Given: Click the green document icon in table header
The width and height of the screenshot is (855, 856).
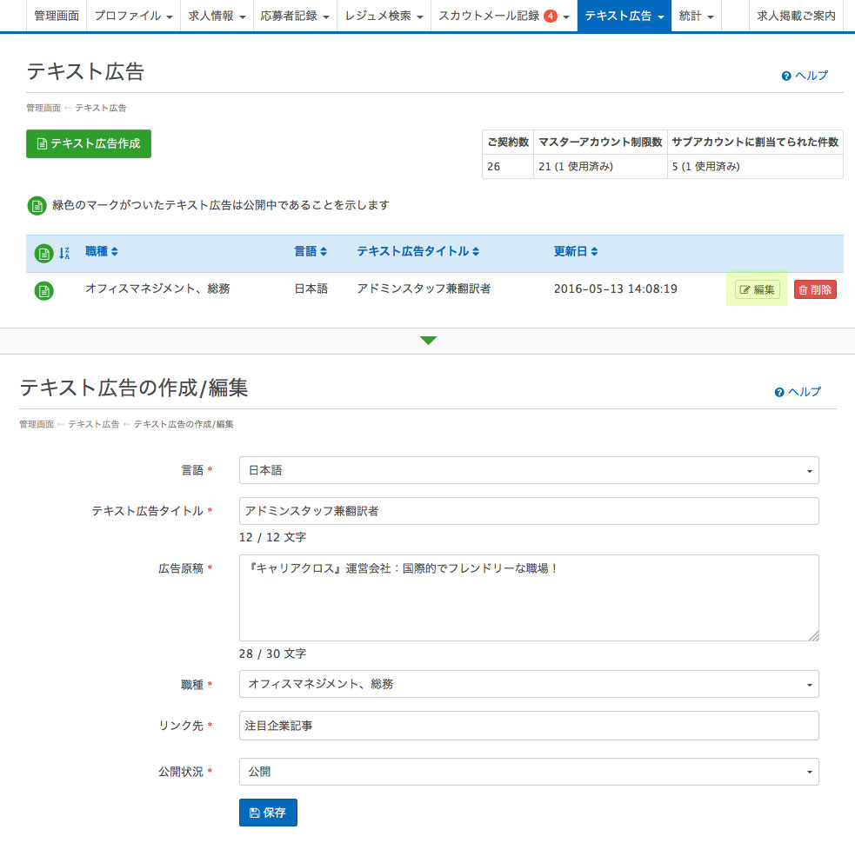Looking at the screenshot, I should click(43, 254).
